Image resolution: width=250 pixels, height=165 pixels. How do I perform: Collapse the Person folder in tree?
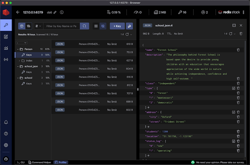pyautogui.click(x=18, y=49)
